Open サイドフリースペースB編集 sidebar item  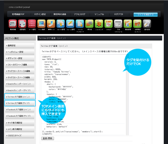tap(20, 77)
